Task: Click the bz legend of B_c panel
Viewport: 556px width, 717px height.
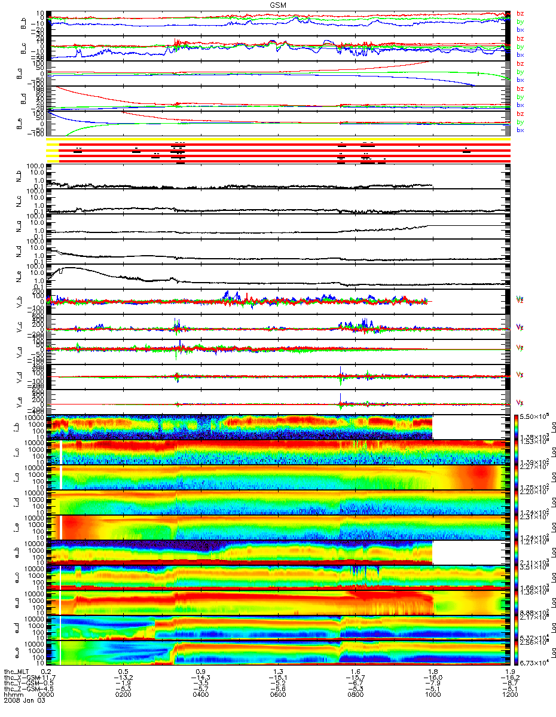Action: 520,39
